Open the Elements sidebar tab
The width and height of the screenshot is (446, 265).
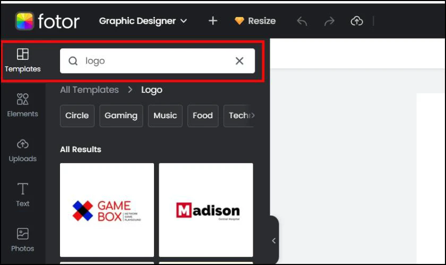click(x=23, y=105)
